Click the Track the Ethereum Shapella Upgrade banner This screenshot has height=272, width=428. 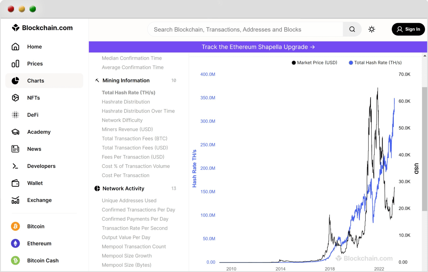pyautogui.click(x=258, y=47)
